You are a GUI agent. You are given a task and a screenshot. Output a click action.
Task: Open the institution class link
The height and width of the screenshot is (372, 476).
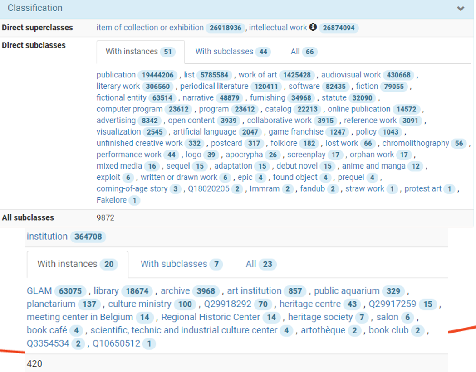click(47, 236)
